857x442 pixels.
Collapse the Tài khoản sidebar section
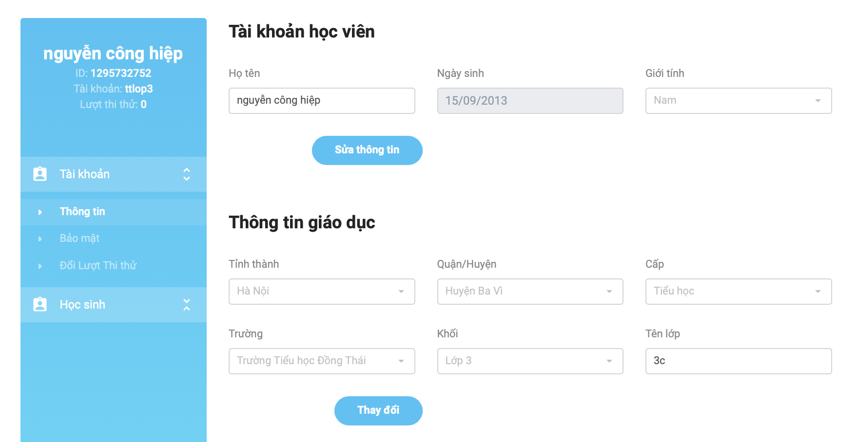(x=186, y=174)
